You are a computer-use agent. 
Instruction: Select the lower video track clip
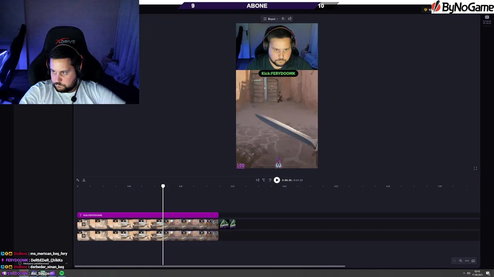click(148, 235)
